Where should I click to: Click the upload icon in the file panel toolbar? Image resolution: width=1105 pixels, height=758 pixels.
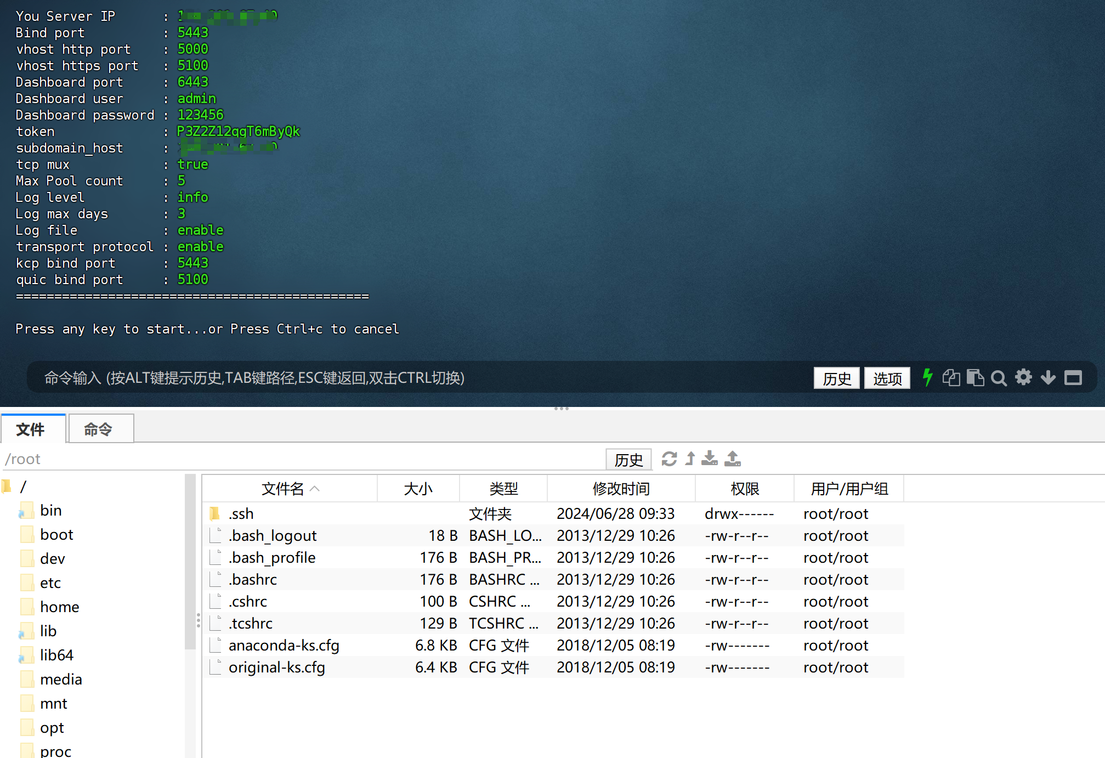[x=733, y=459]
